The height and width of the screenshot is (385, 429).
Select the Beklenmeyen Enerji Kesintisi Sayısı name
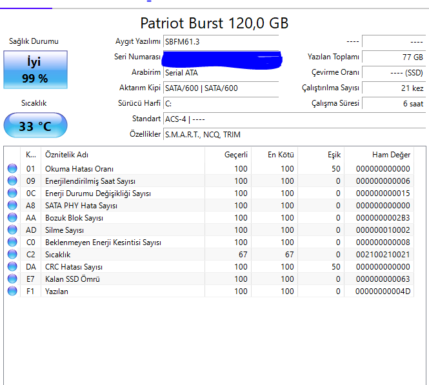click(103, 242)
